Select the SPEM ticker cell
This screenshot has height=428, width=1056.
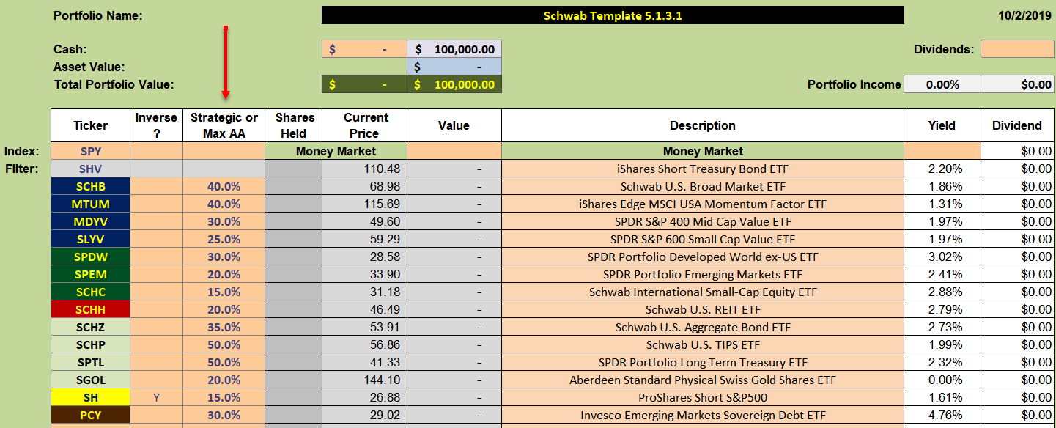point(91,274)
